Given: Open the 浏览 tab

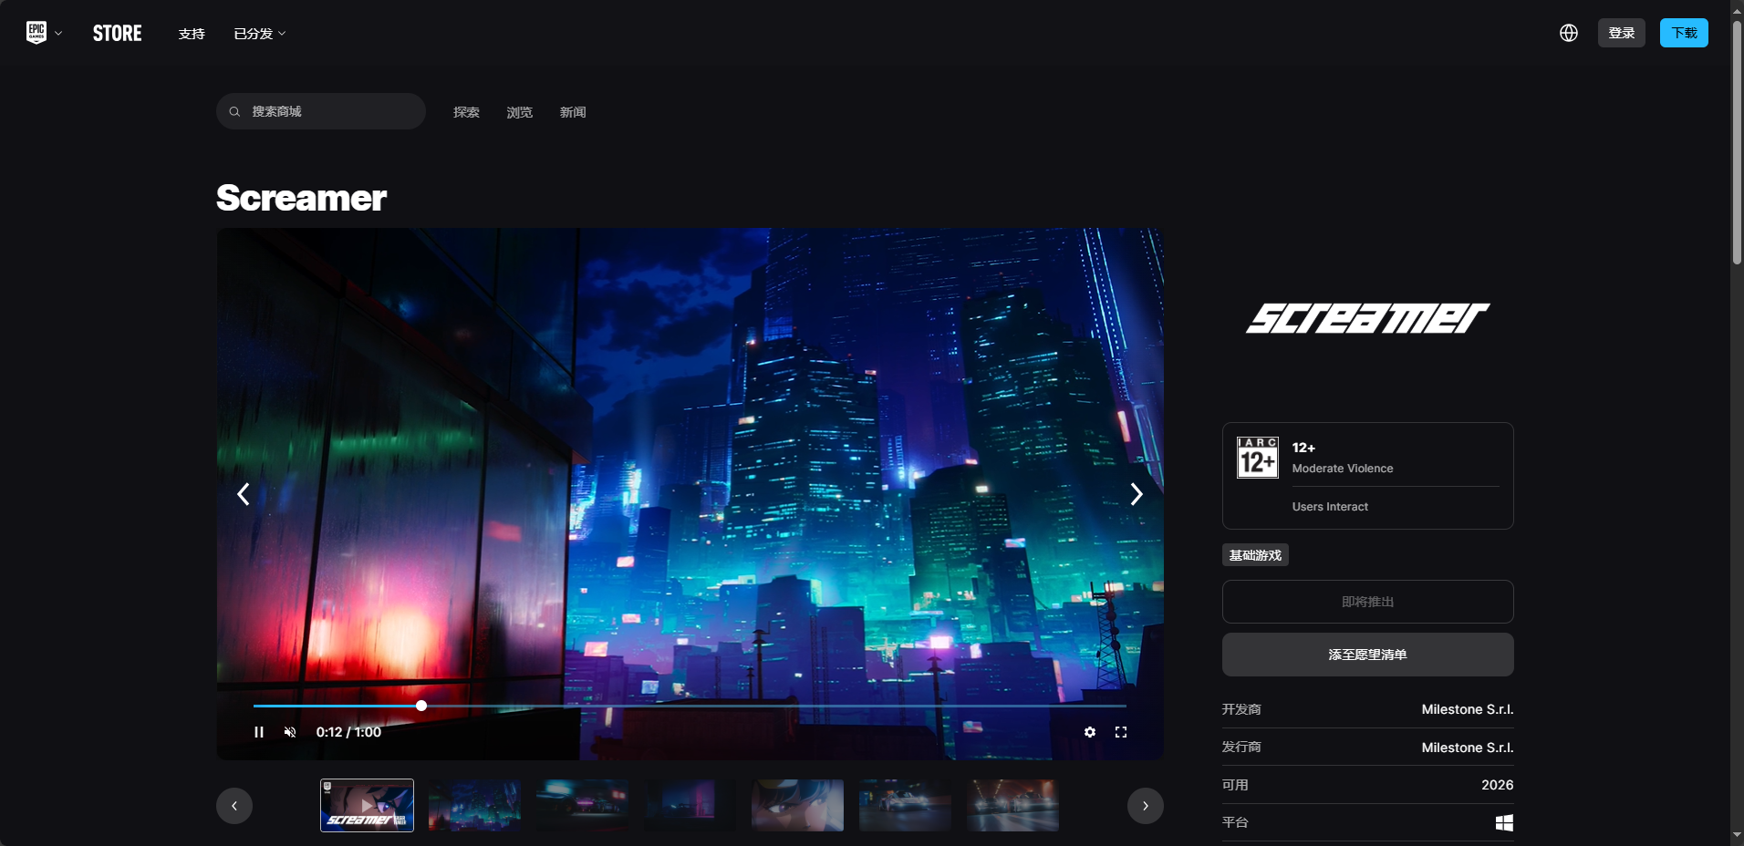Looking at the screenshot, I should click(x=520, y=112).
